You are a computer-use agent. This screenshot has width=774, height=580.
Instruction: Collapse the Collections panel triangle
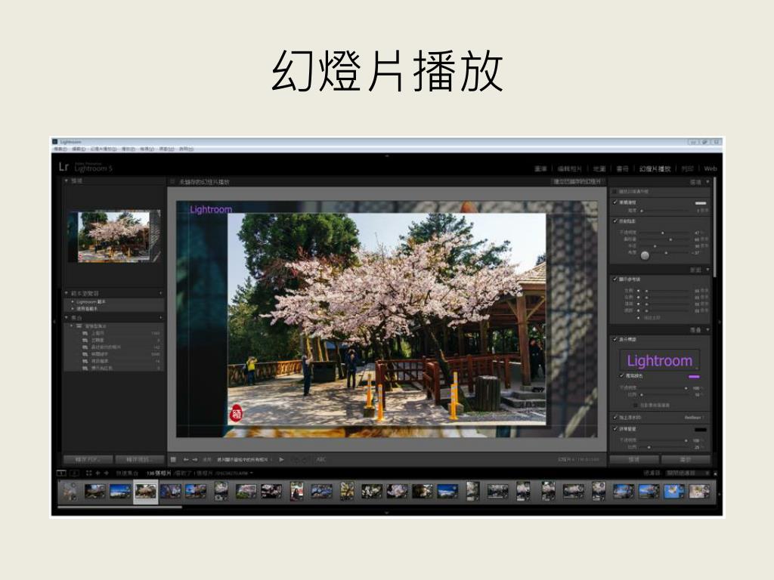pyautogui.click(x=67, y=318)
